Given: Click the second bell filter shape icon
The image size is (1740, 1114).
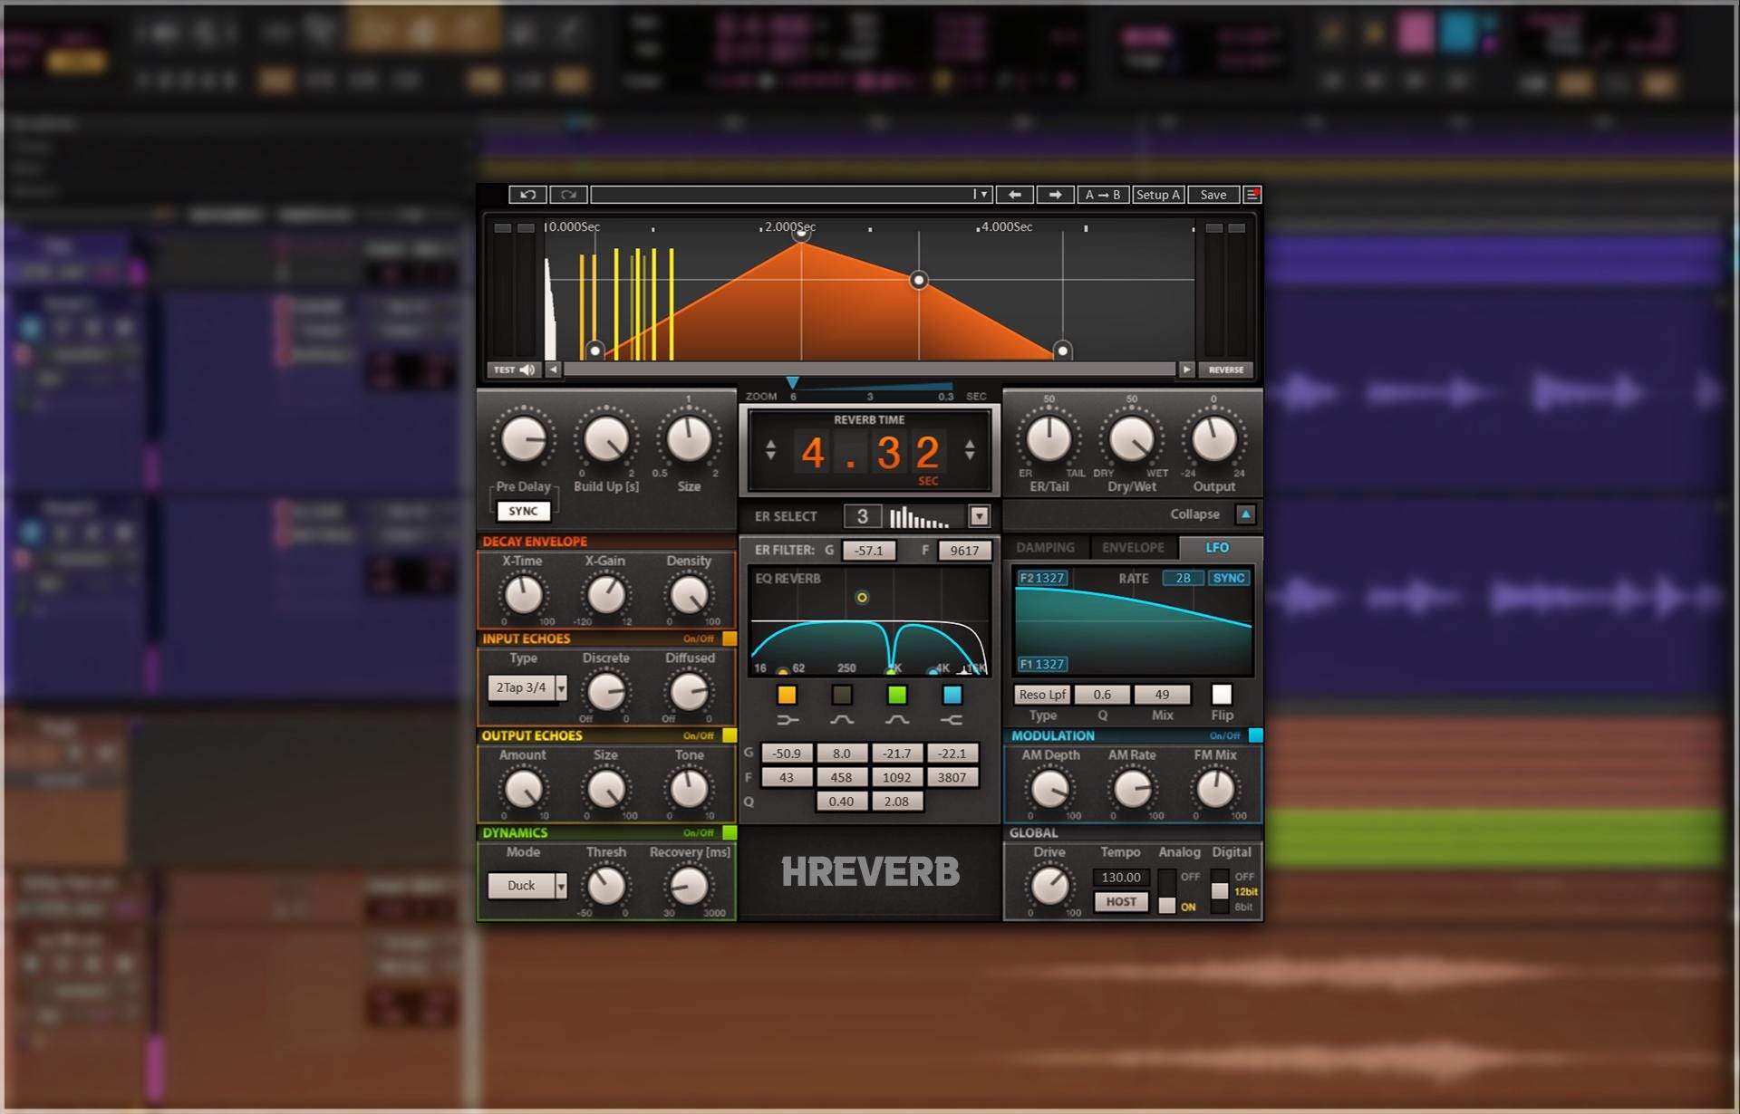Looking at the screenshot, I should point(897,720).
